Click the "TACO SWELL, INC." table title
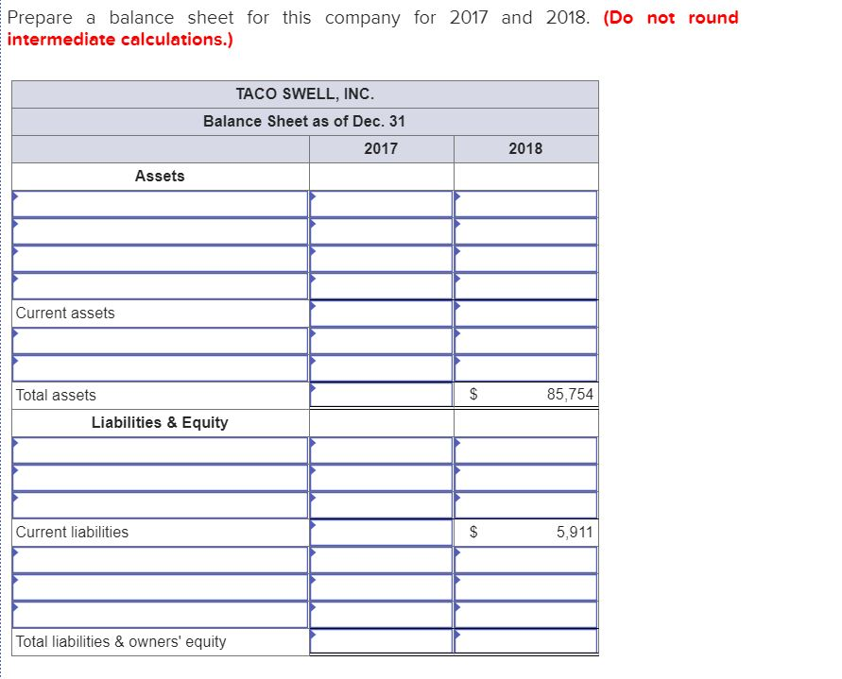 coord(305,93)
